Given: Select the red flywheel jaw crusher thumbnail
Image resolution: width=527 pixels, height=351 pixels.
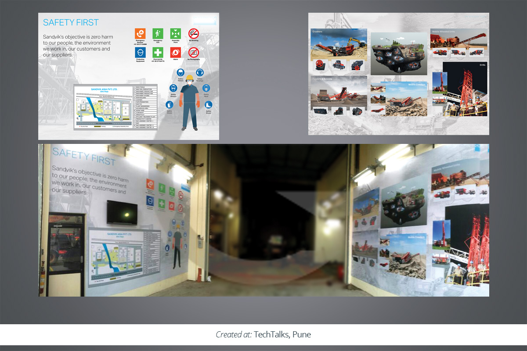Looking at the screenshot, I should (x=320, y=65).
